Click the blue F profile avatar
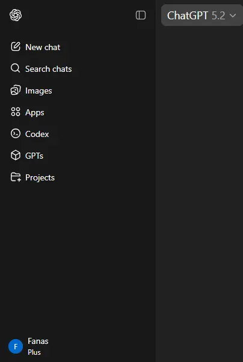243x362 pixels. 16,346
